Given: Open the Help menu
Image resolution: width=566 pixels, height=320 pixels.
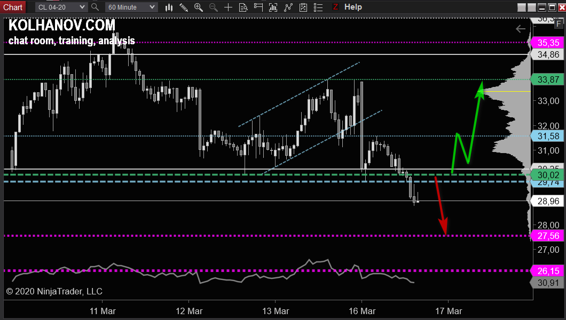Looking at the screenshot, I should [353, 7].
